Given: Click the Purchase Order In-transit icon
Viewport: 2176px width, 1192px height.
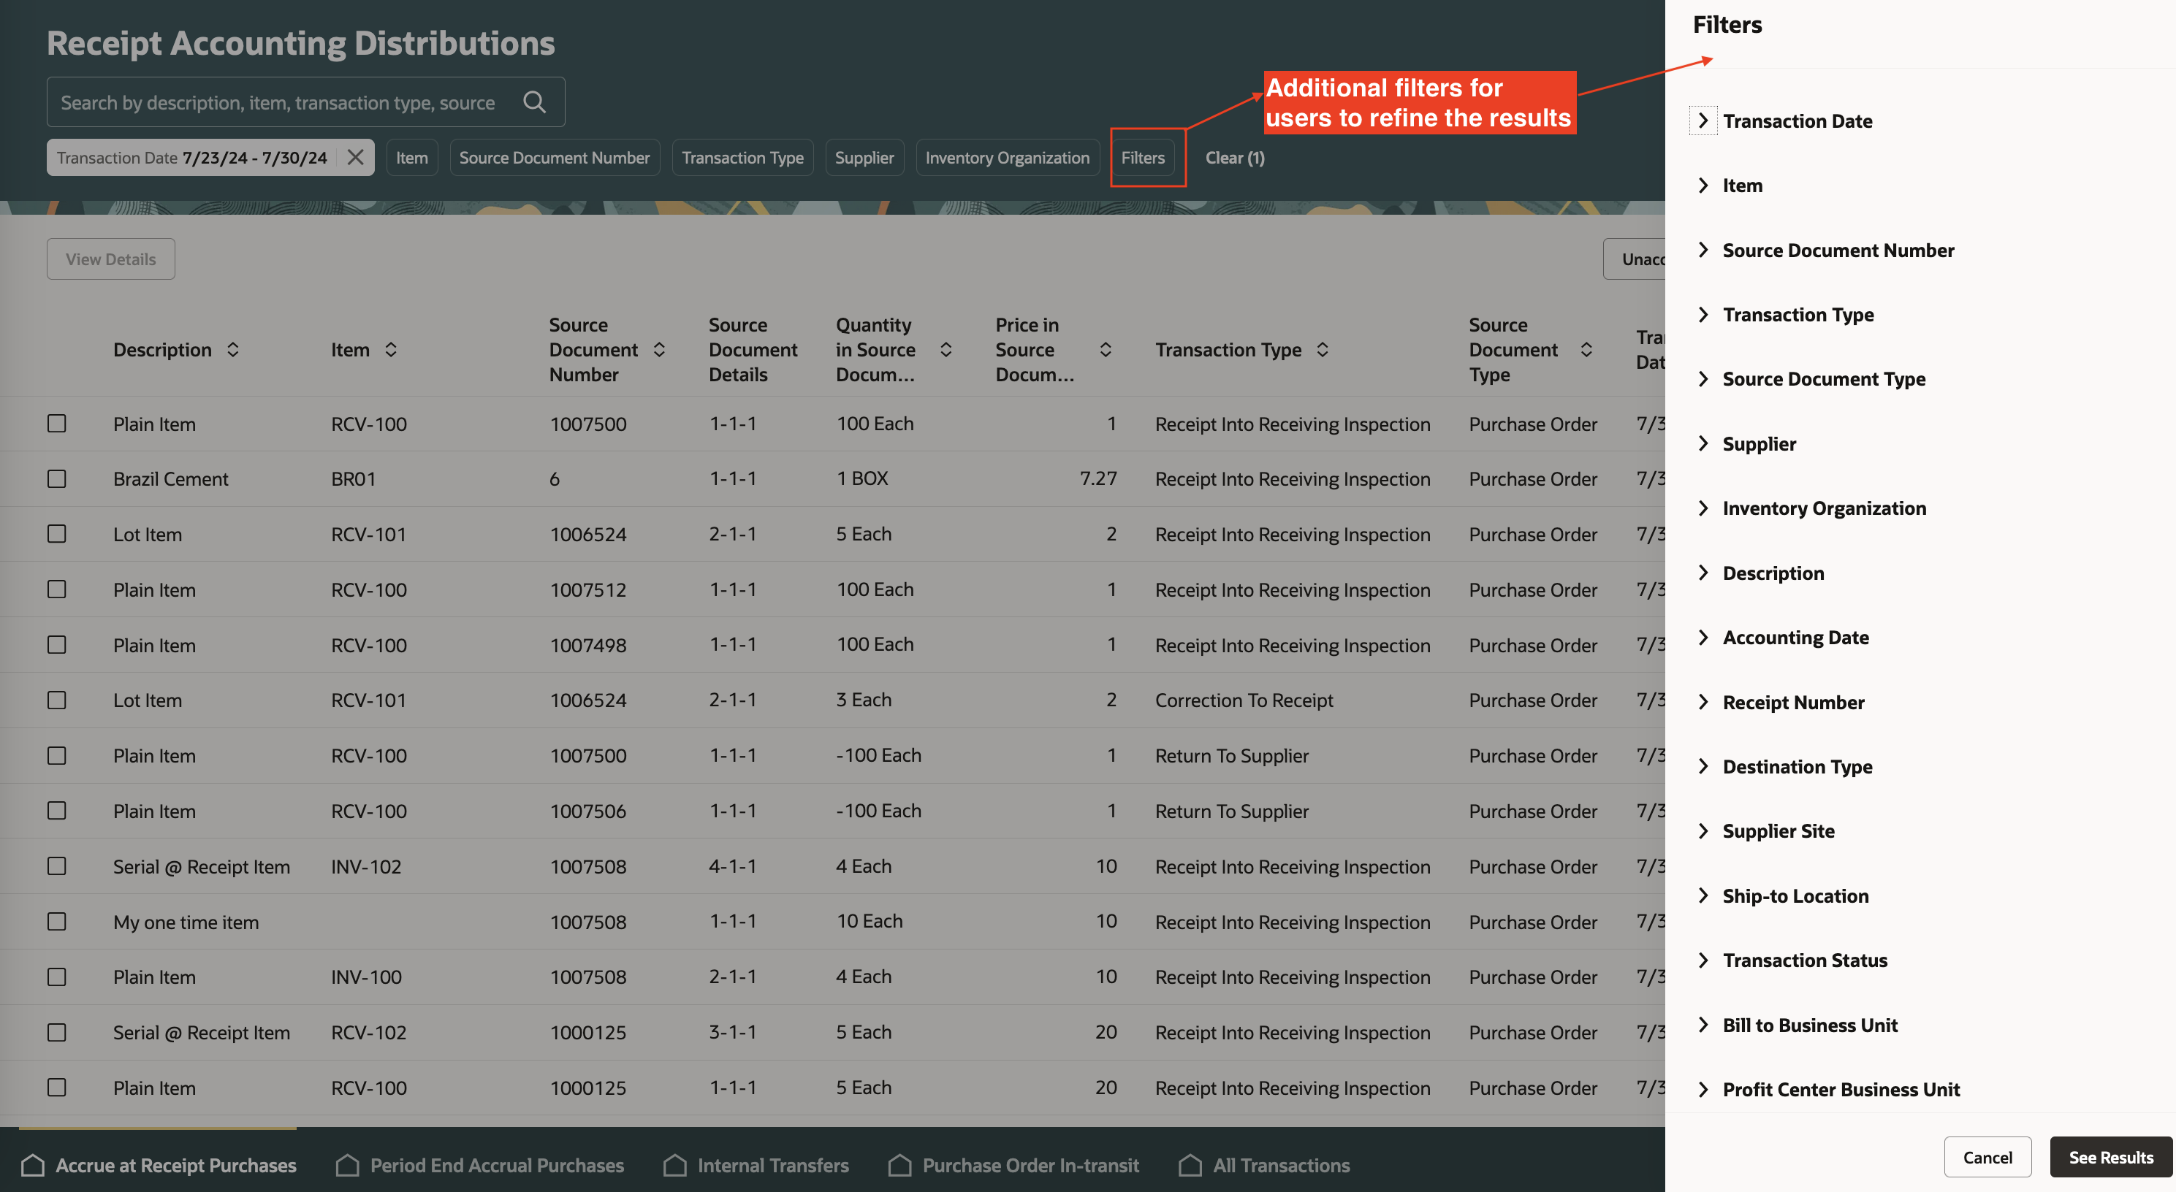Looking at the screenshot, I should click(x=899, y=1165).
